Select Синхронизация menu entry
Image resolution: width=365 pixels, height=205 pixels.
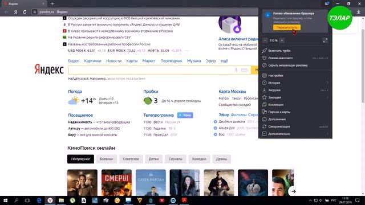pyautogui.click(x=295, y=126)
